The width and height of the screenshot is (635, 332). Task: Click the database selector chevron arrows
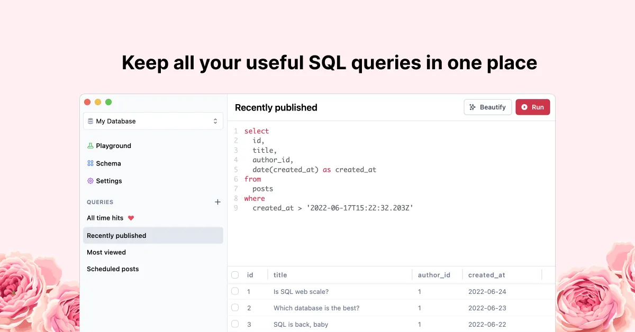point(215,121)
